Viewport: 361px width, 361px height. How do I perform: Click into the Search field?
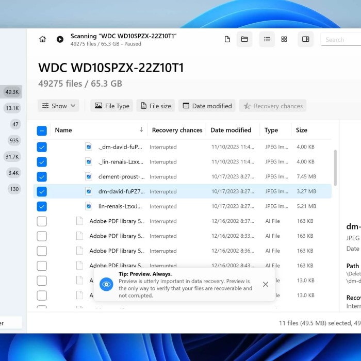[x=341, y=40]
